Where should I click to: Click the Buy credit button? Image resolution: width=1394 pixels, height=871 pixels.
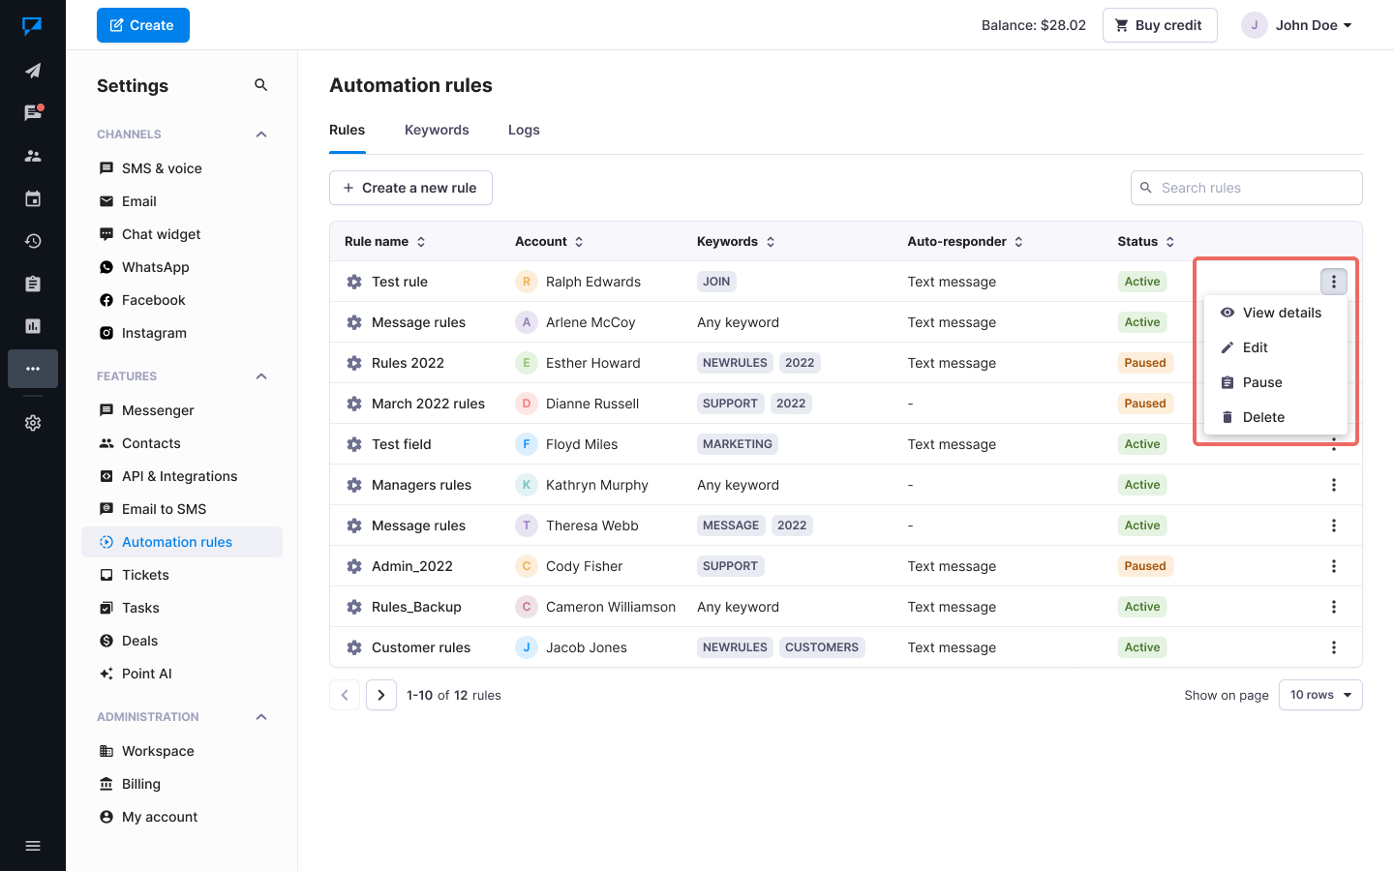pyautogui.click(x=1159, y=25)
